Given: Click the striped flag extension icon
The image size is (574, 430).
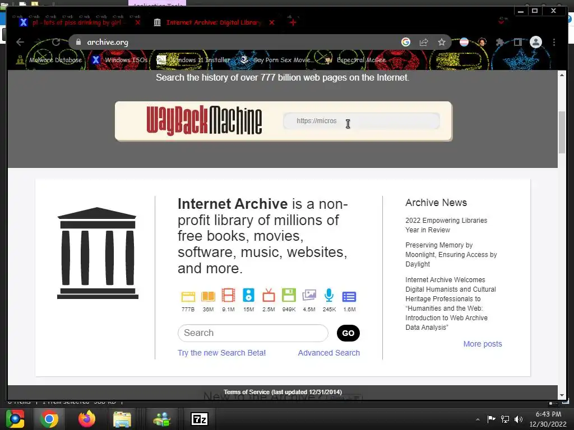Looking at the screenshot, I should tap(464, 42).
